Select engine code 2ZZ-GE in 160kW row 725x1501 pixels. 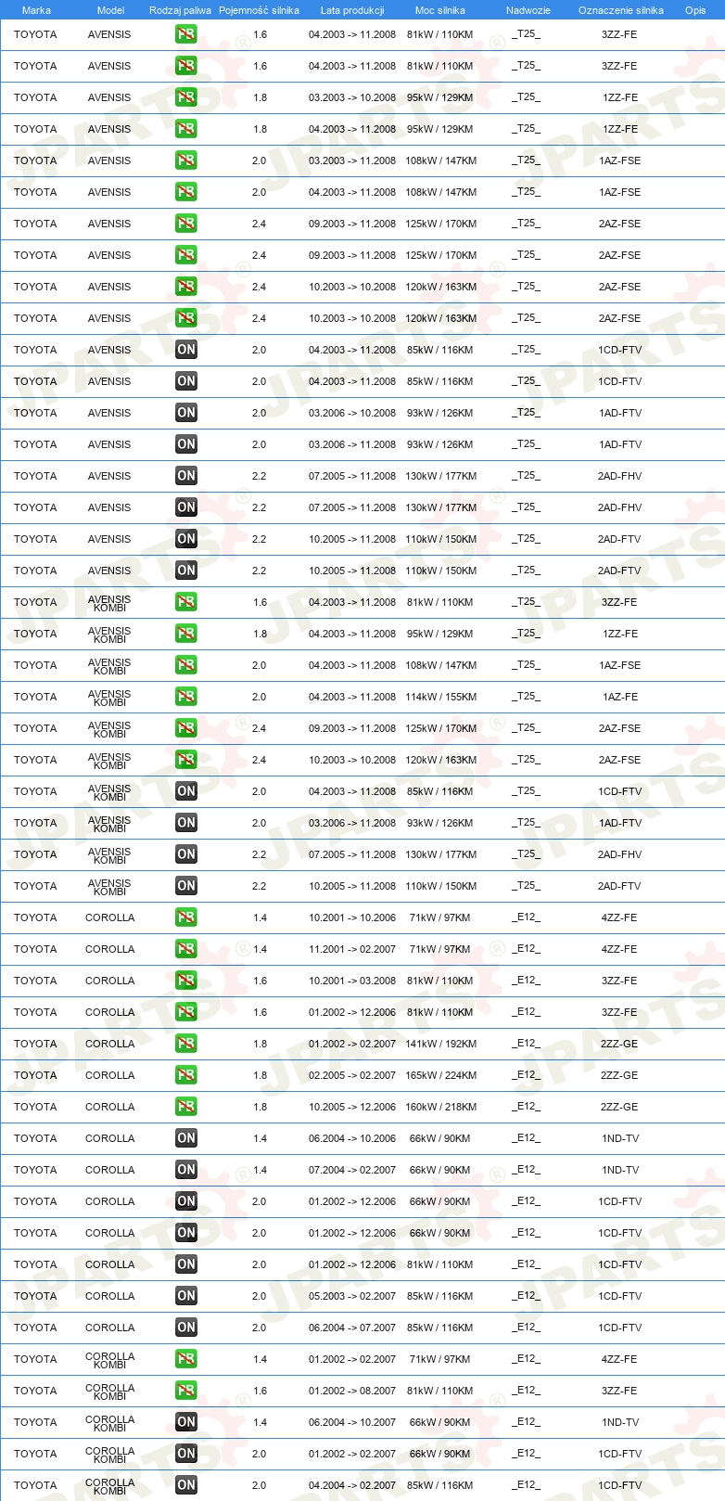[x=620, y=1107]
